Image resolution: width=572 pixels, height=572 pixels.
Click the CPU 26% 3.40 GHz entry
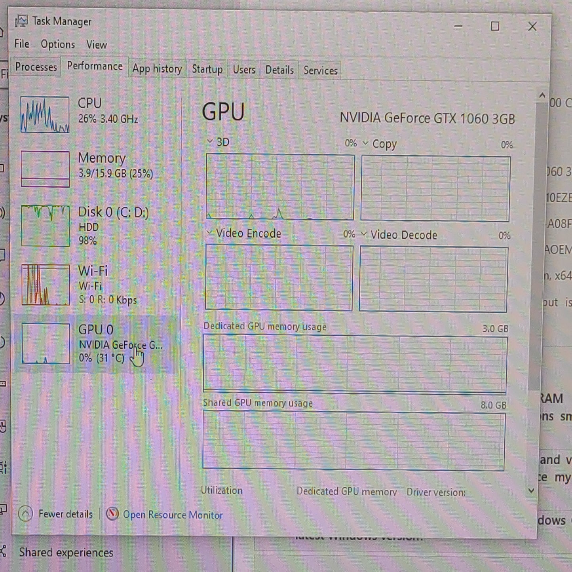point(95,113)
